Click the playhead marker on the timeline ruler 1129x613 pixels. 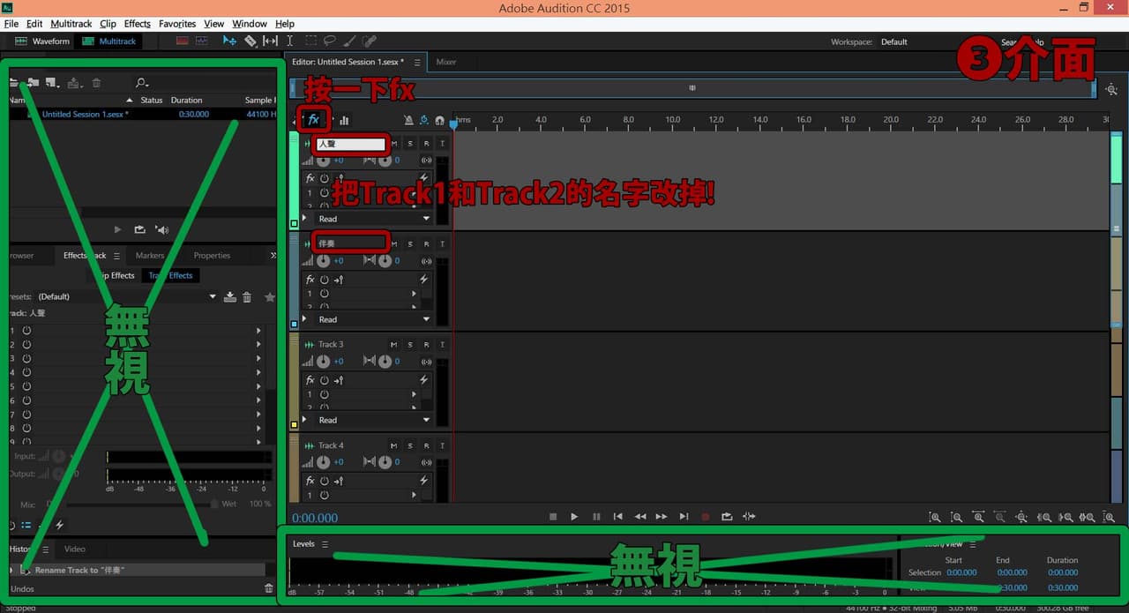click(453, 124)
